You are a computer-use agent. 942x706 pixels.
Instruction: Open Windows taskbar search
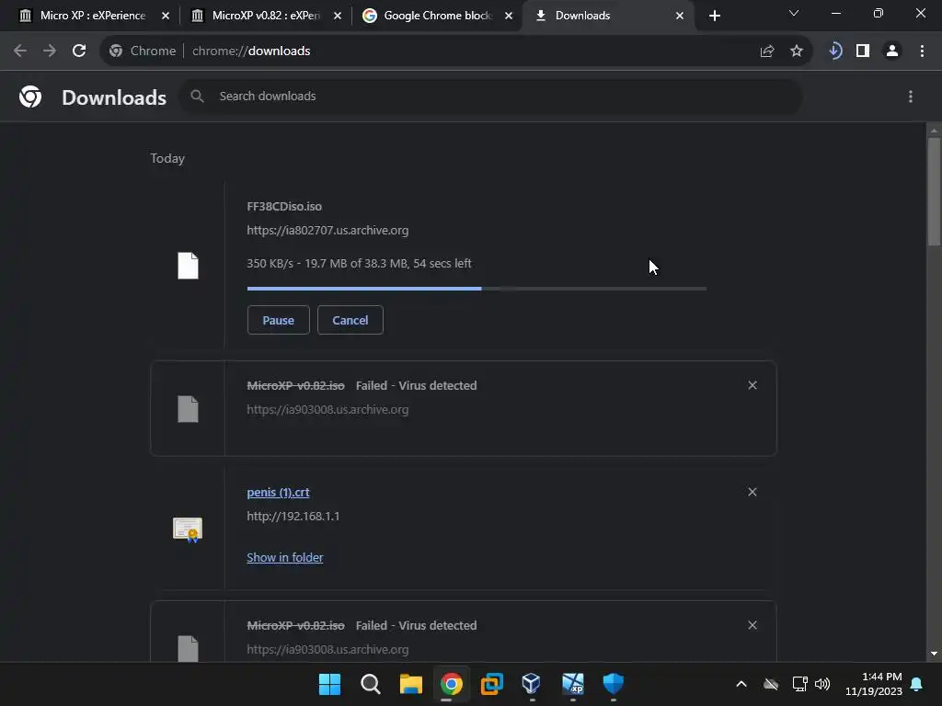[370, 684]
